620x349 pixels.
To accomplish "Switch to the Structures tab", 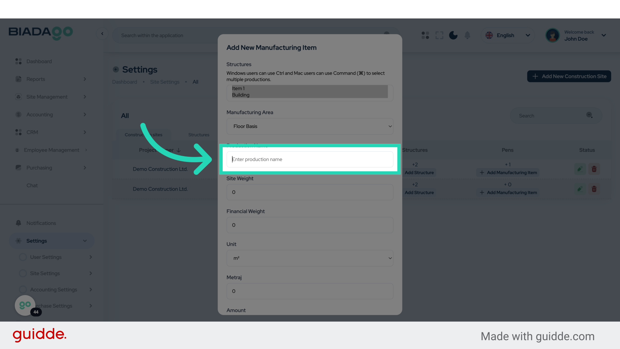I will pos(199,135).
